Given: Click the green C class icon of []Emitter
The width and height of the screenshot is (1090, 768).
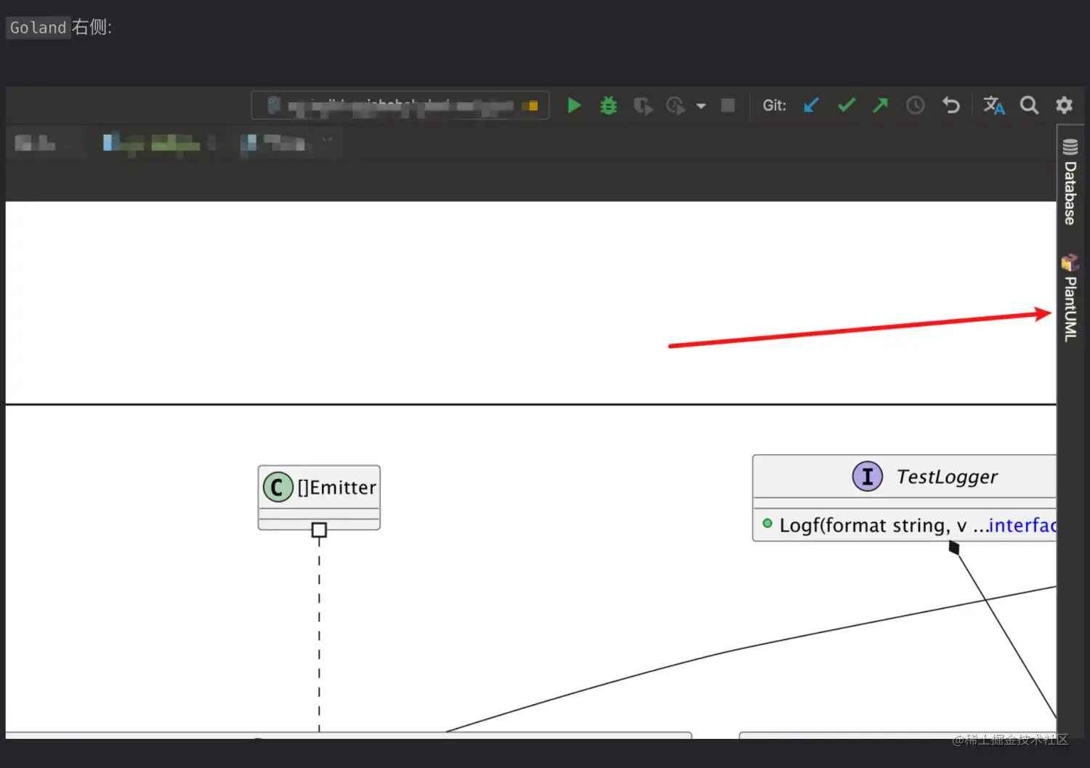Looking at the screenshot, I should (x=278, y=488).
